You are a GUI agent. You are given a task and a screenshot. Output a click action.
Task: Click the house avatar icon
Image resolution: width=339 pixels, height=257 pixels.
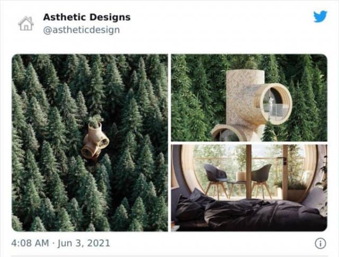tap(26, 23)
